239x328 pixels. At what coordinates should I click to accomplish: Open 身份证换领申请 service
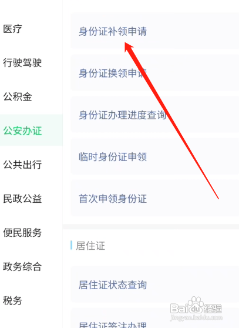[x=154, y=73]
